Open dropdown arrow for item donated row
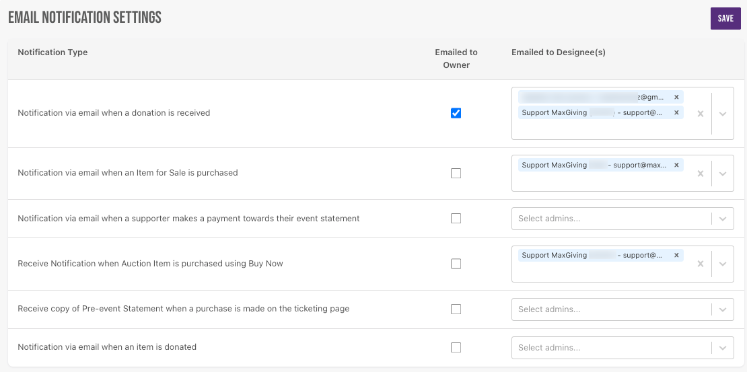The width and height of the screenshot is (747, 372). pyautogui.click(x=723, y=348)
